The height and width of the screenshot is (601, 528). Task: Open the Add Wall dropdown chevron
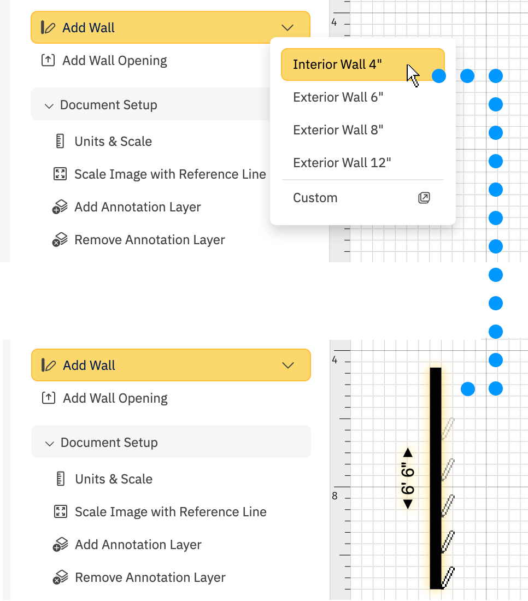pos(288,27)
